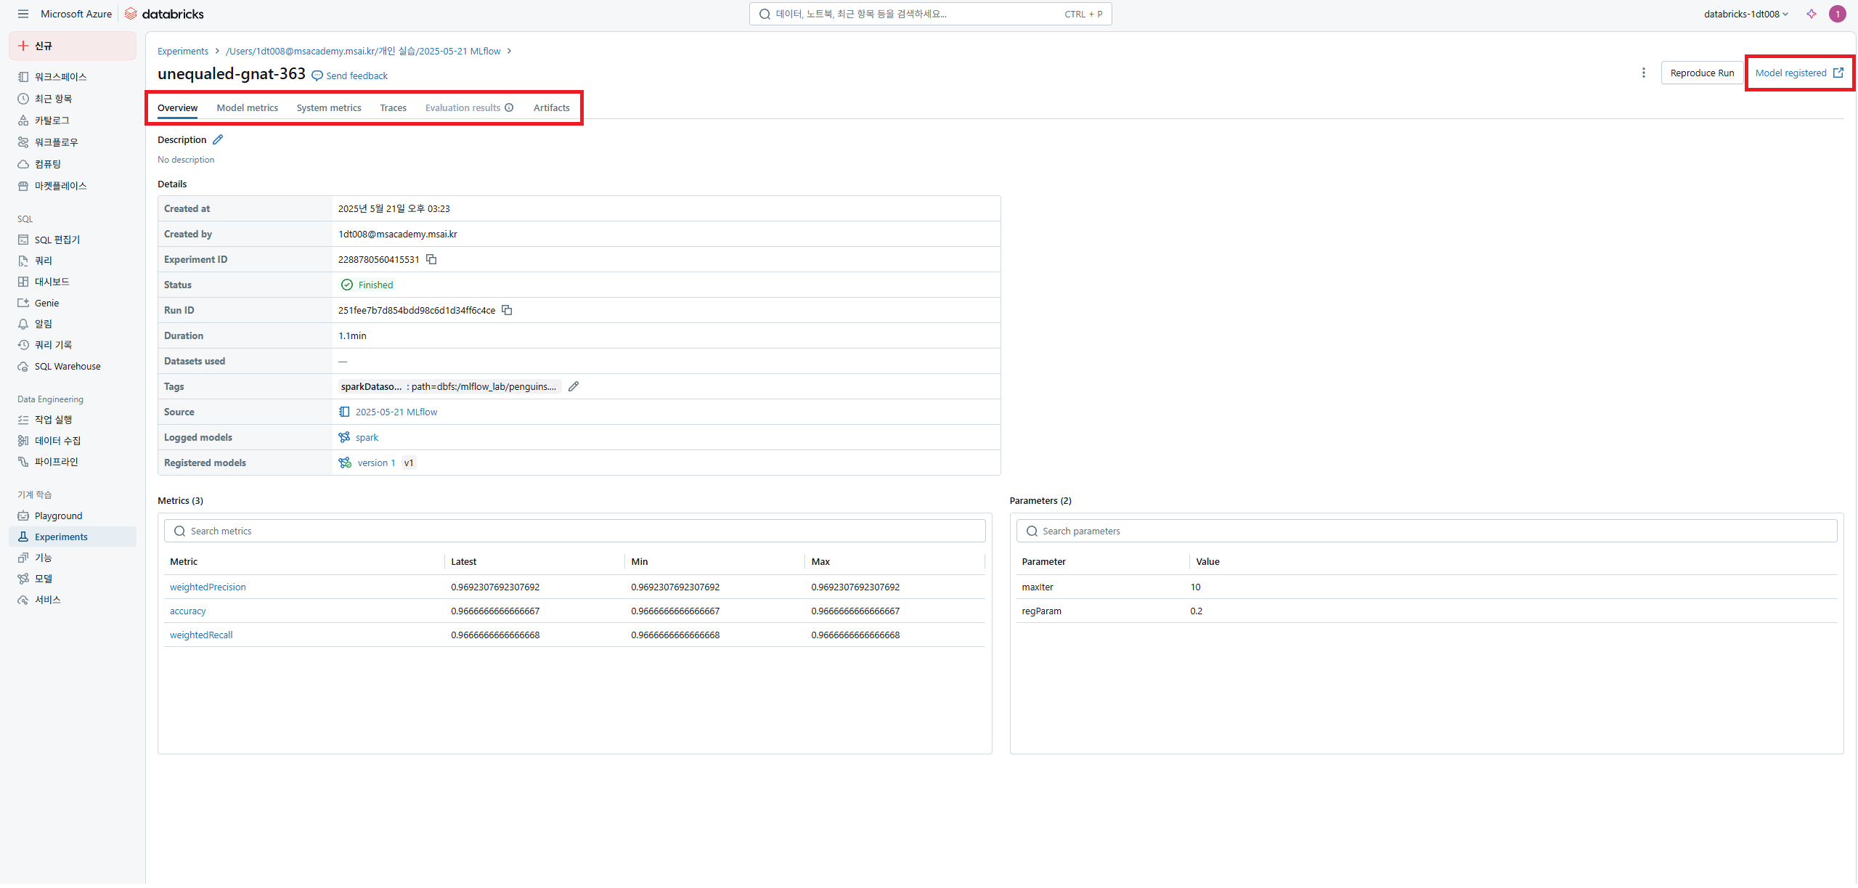1858x888 pixels.
Task: Open the Model registered link
Action: coord(1798,73)
